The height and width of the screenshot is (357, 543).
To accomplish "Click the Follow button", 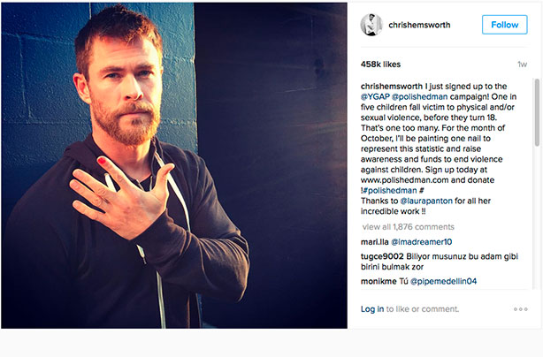I will [x=505, y=25].
